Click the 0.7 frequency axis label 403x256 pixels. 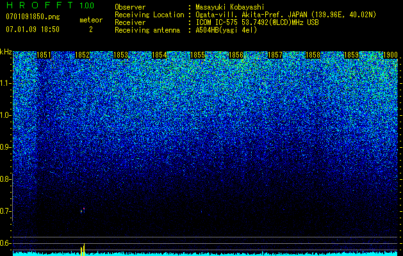pyautogui.click(x=5, y=211)
